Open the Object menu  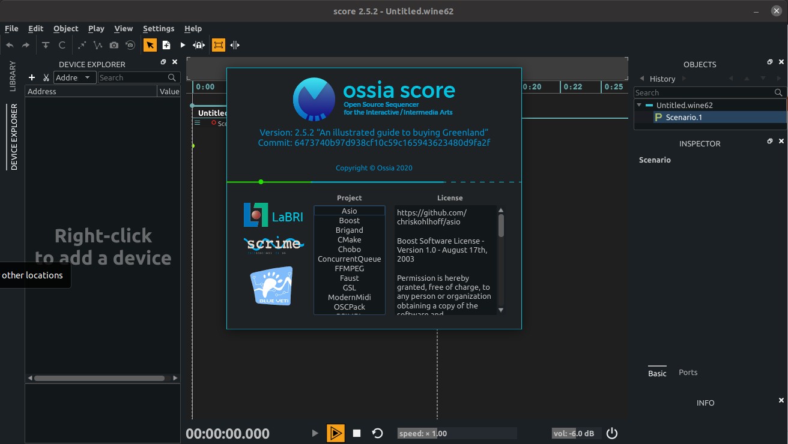pos(65,28)
